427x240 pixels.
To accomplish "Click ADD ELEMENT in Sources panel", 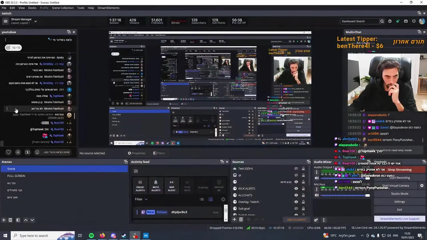I will [x=297, y=220].
